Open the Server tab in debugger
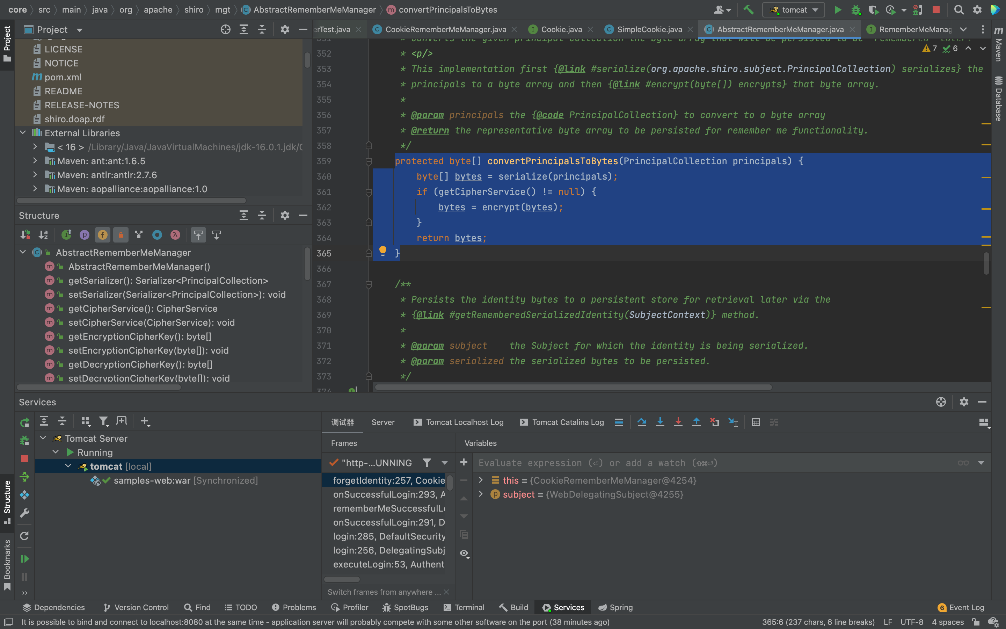The width and height of the screenshot is (1006, 629). coord(383,422)
